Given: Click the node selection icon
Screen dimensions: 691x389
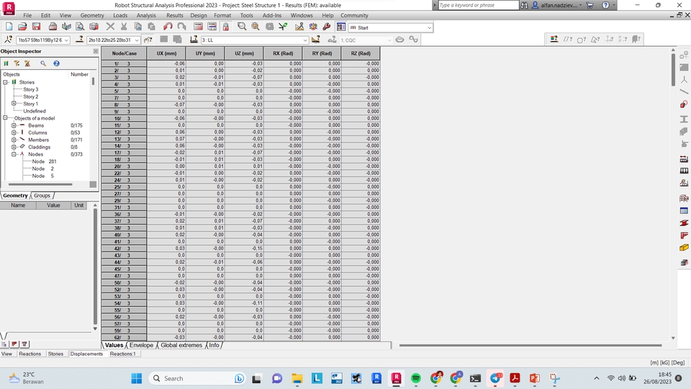Looking at the screenshot, I should tap(8, 40).
